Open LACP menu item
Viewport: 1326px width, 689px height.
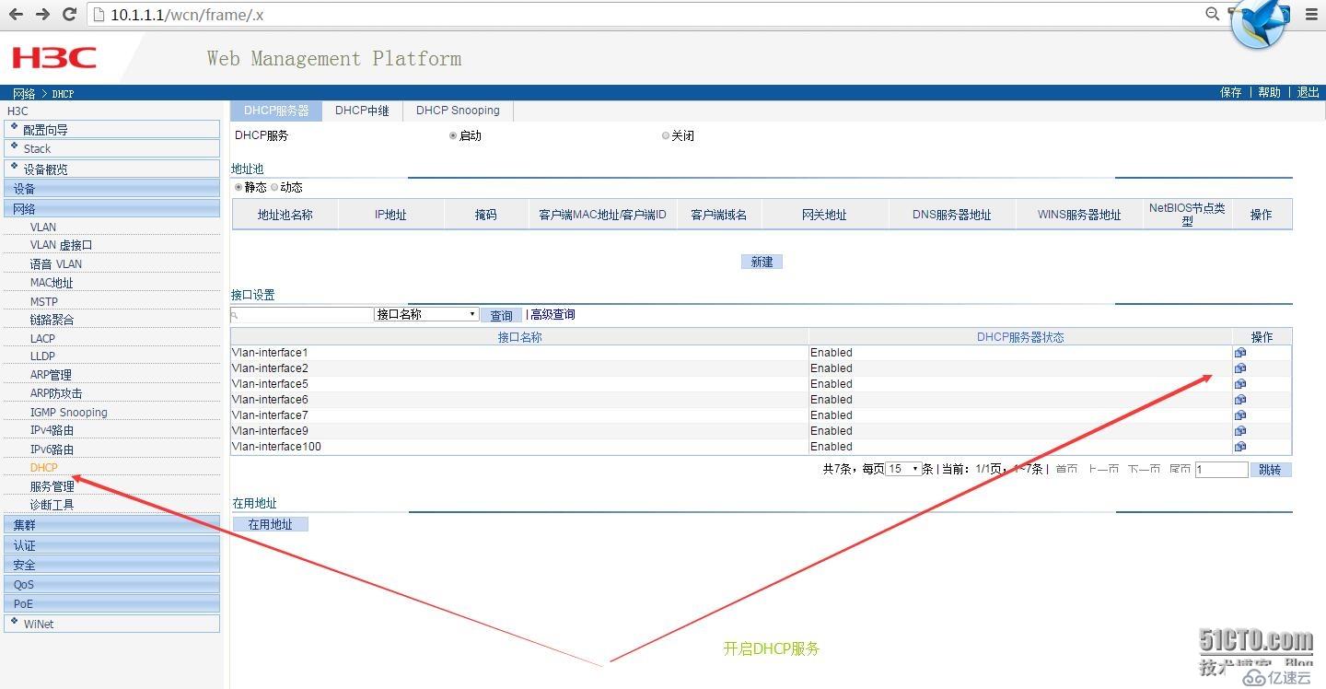(42, 338)
